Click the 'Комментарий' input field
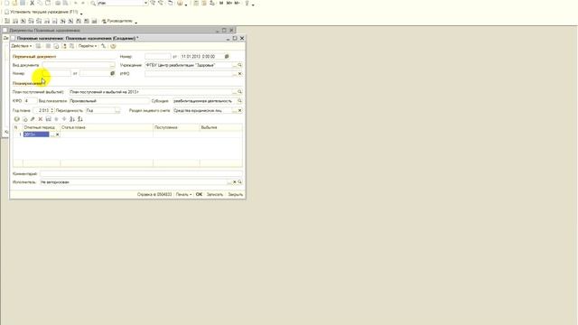Screen dimensions: 578x325 pos(141,173)
